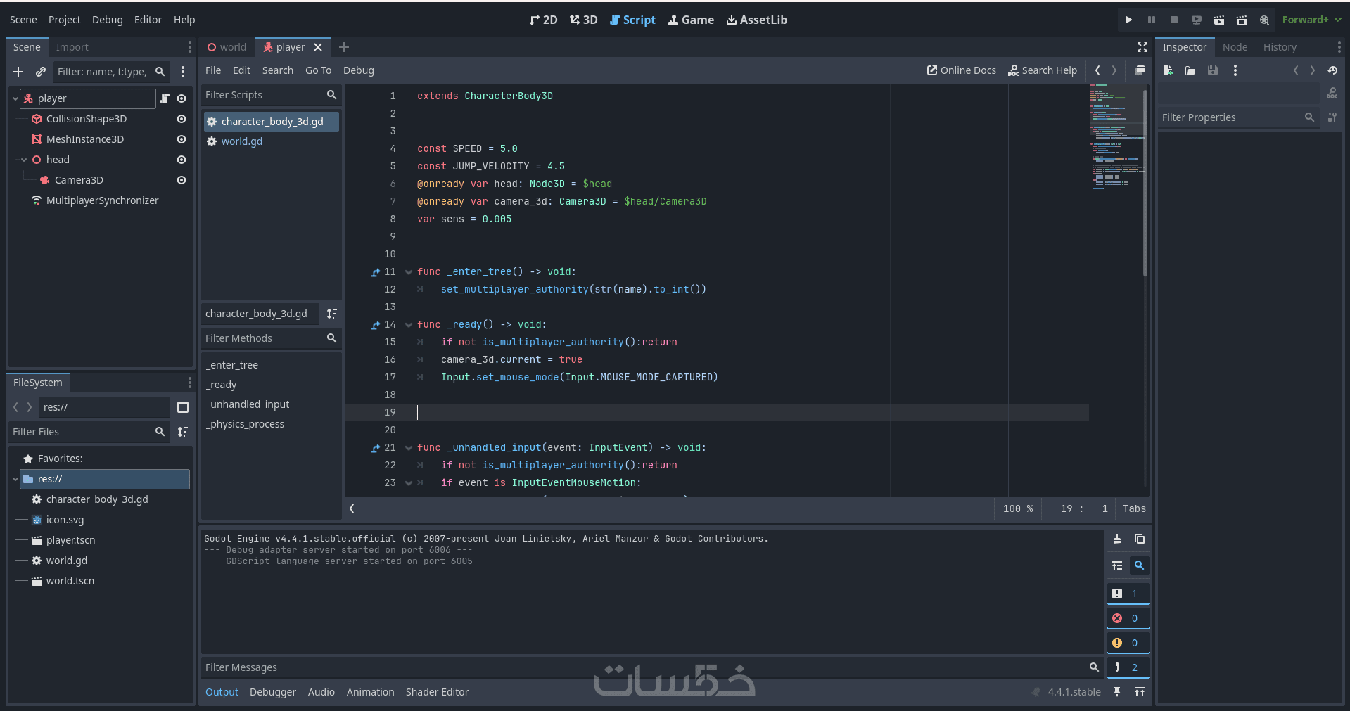Click the override indicator icon on line 14

coord(375,325)
